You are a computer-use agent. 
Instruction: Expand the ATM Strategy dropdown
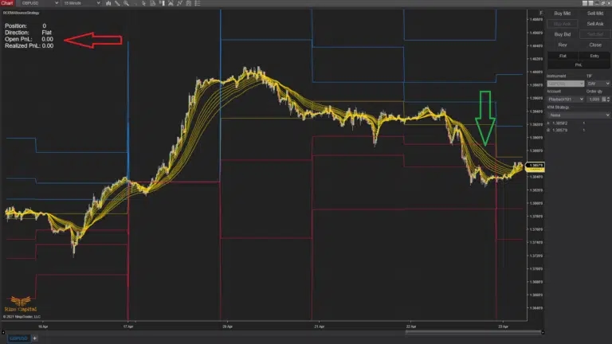click(579, 115)
